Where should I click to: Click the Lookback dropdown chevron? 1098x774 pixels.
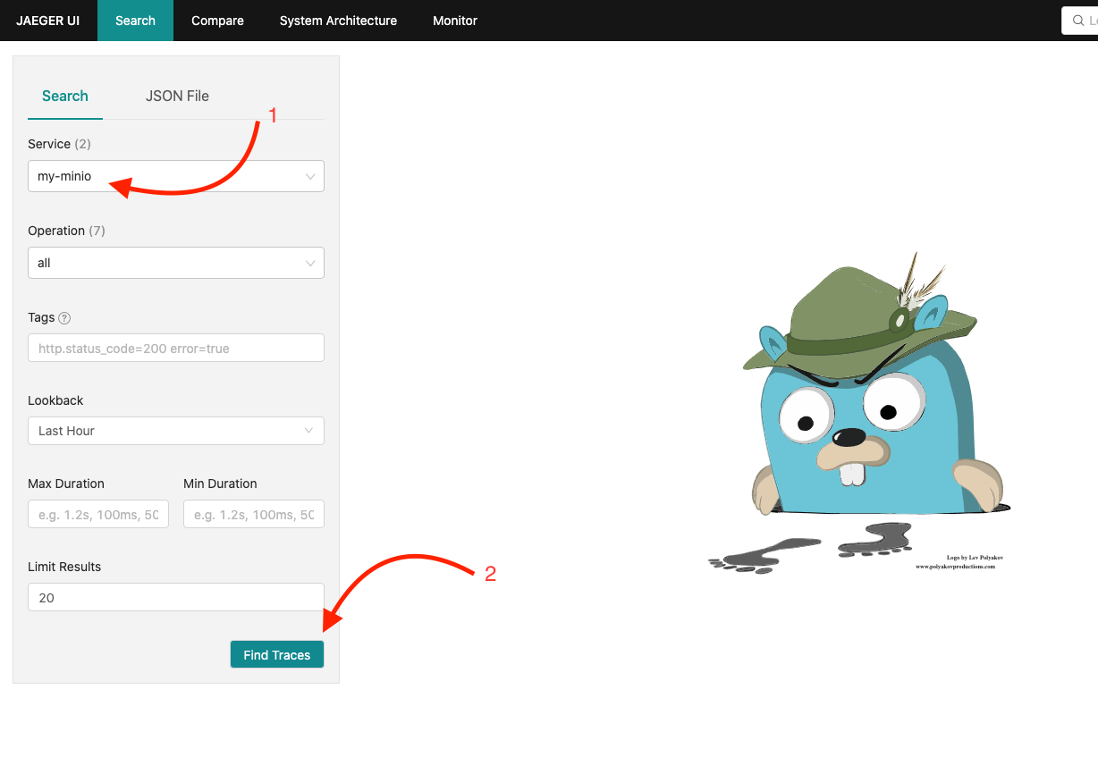coord(310,431)
